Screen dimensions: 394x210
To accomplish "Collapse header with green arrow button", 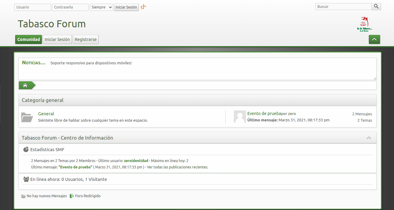I will (x=374, y=39).
